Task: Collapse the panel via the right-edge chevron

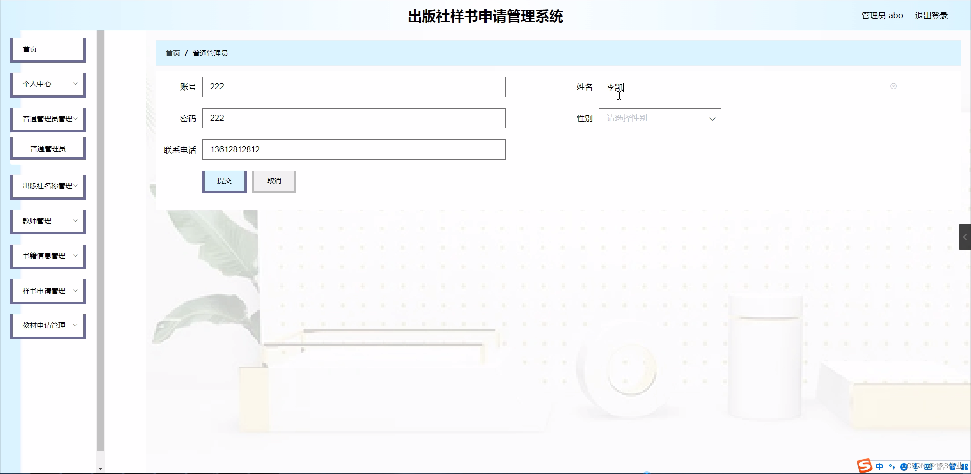Action: [965, 236]
